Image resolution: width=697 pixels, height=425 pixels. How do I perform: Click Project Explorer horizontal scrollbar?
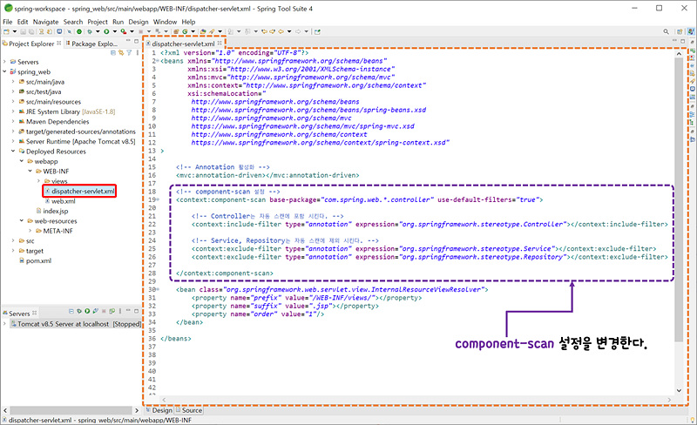(71, 410)
